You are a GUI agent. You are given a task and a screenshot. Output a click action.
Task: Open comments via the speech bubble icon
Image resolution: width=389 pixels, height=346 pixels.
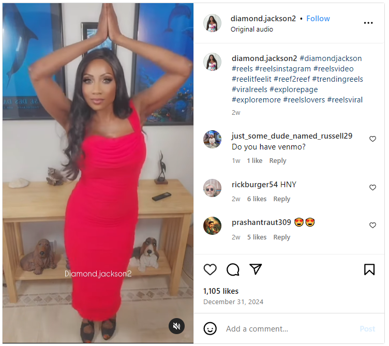click(233, 269)
